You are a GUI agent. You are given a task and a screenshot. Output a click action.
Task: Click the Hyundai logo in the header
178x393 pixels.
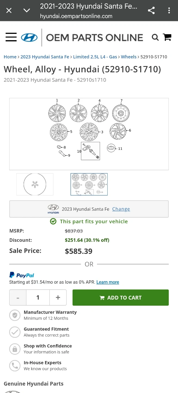(x=29, y=37)
